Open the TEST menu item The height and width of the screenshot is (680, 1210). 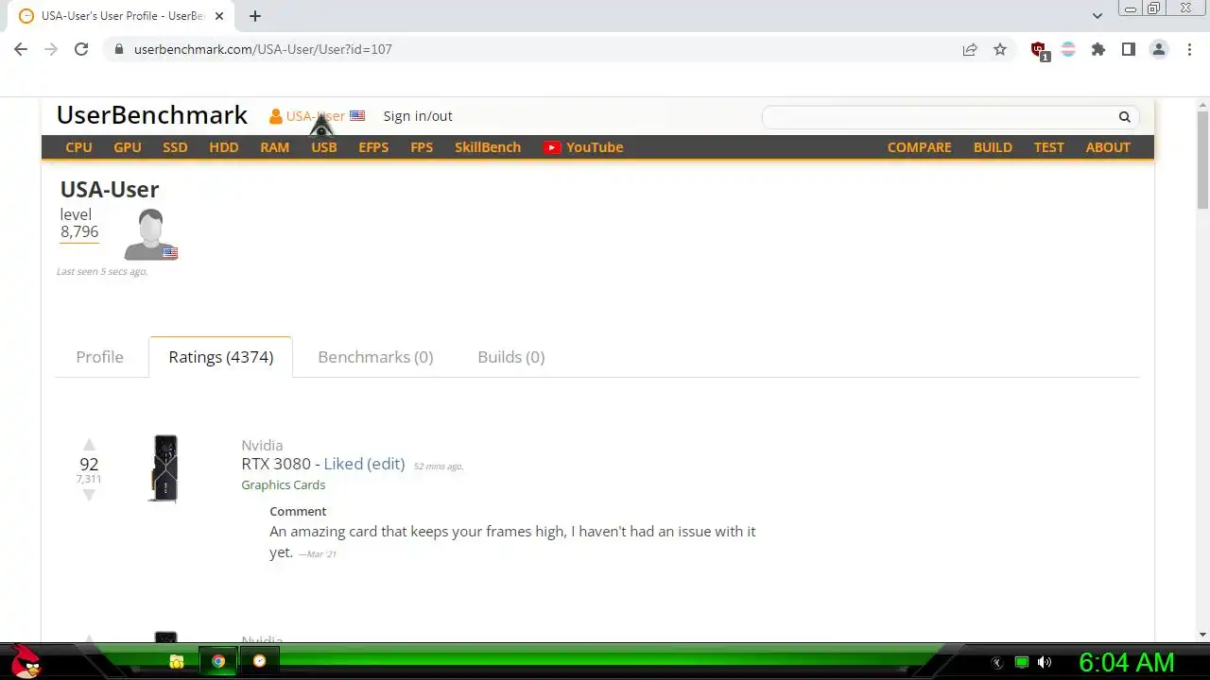point(1048,147)
